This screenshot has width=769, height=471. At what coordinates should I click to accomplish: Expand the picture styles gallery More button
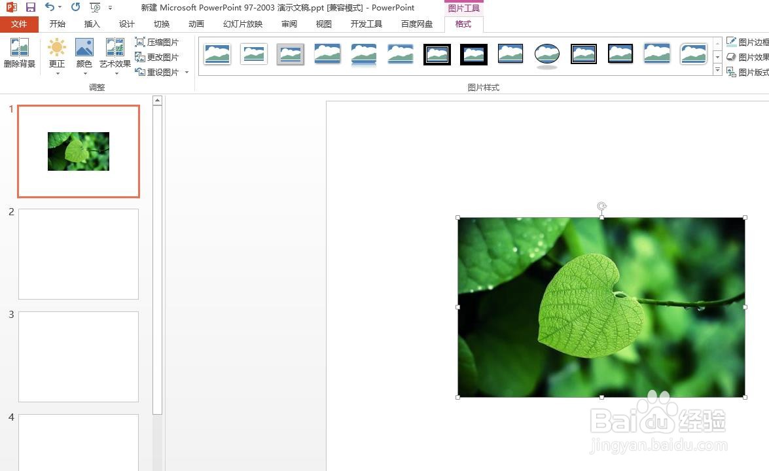click(717, 70)
